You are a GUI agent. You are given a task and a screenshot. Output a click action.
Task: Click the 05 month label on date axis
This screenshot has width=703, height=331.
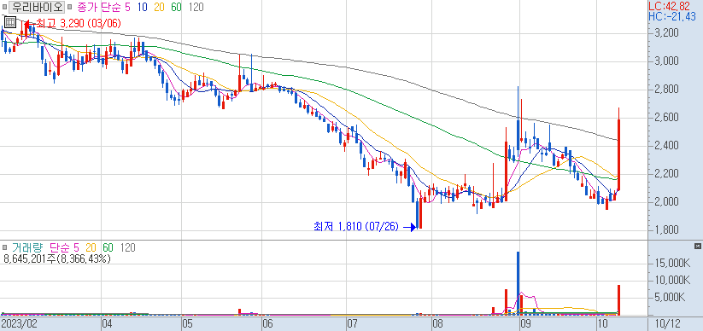tap(187, 324)
